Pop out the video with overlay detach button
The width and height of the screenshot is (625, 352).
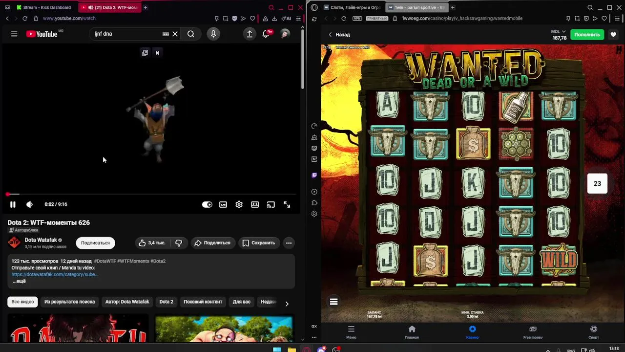(x=145, y=53)
